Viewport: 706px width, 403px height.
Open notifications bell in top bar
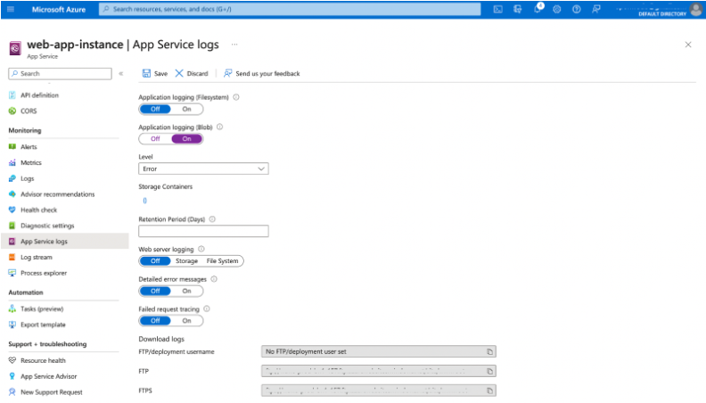(538, 9)
